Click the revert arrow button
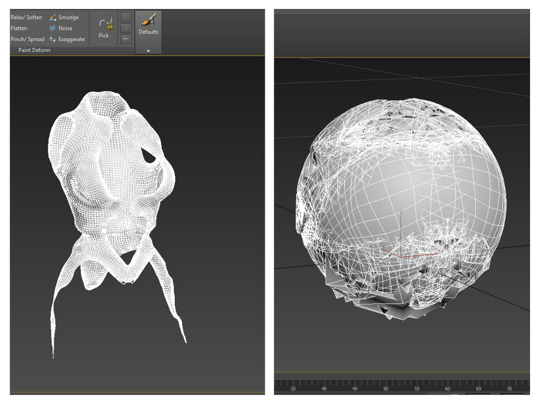 (126, 39)
